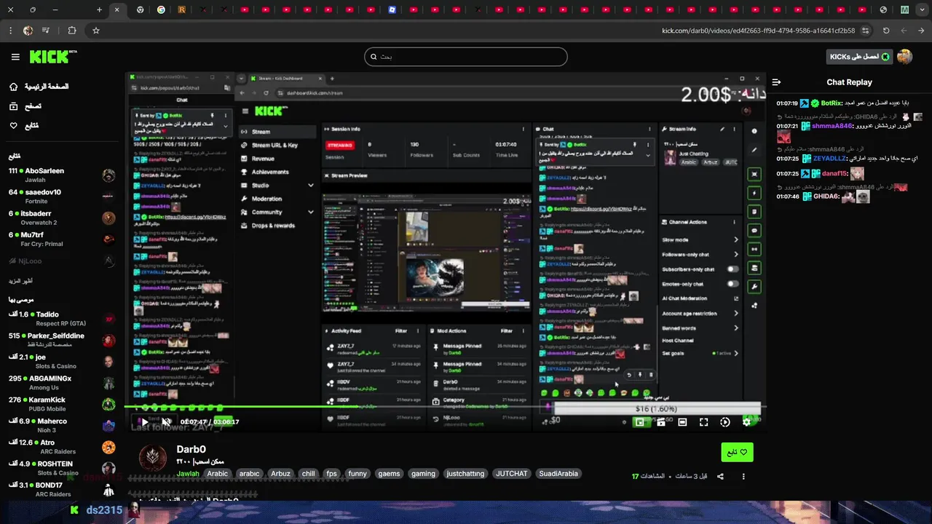Click danaf15 username in chat replay
The height and width of the screenshot is (524, 932).
point(834,174)
